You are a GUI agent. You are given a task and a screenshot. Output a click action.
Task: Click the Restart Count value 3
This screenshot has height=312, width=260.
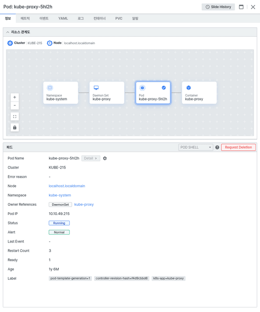tap(50, 251)
